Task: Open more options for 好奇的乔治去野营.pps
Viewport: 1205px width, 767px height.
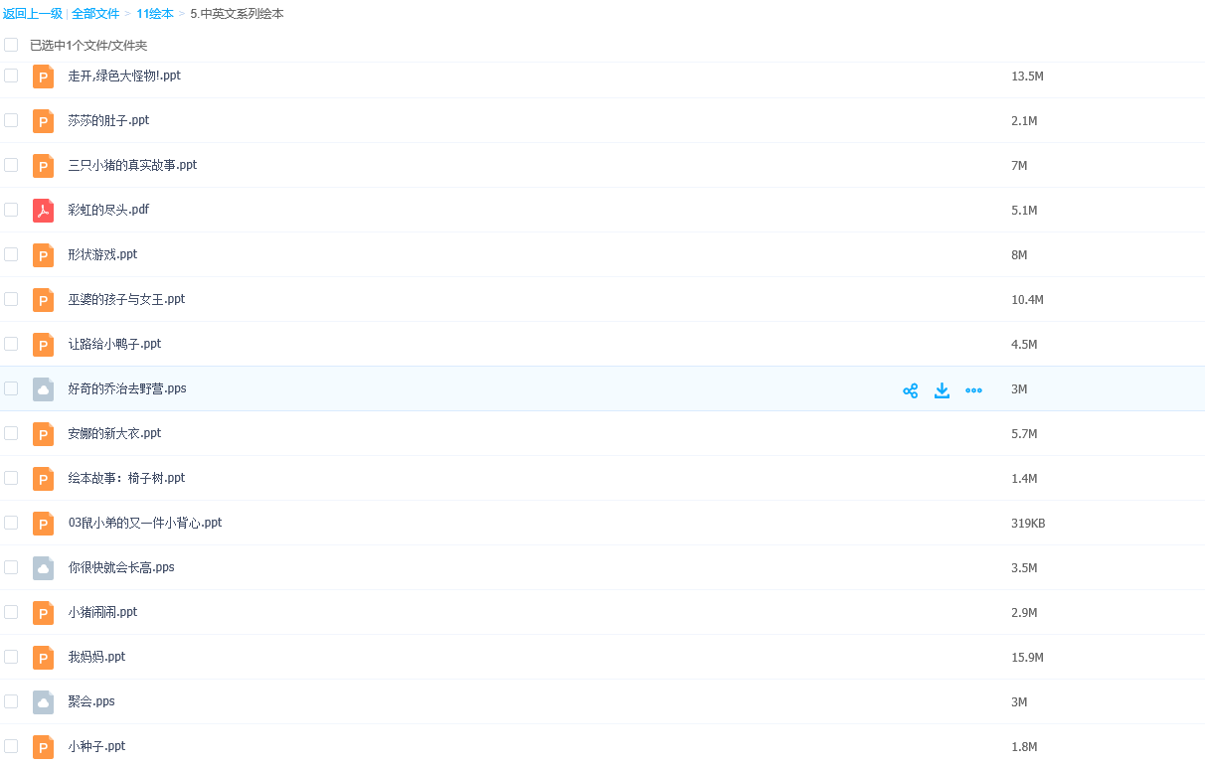Action: click(x=973, y=390)
